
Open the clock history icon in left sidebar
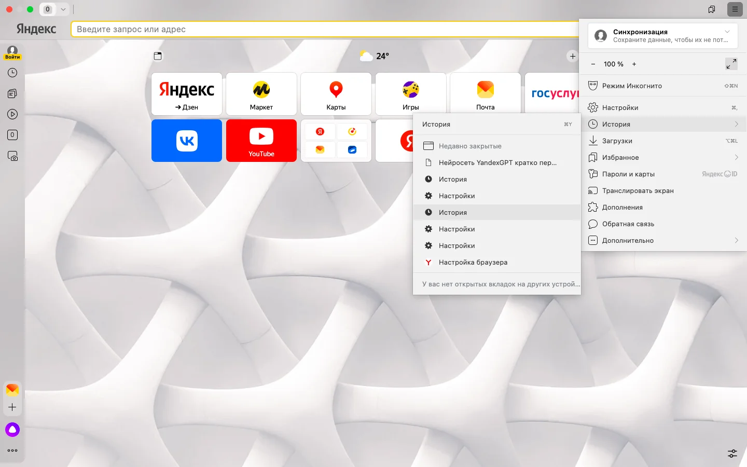[12, 73]
